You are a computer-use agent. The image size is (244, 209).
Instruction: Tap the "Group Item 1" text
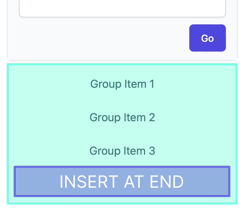tap(122, 84)
